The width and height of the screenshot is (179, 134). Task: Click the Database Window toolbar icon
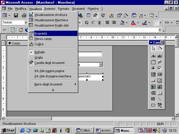point(134,15)
